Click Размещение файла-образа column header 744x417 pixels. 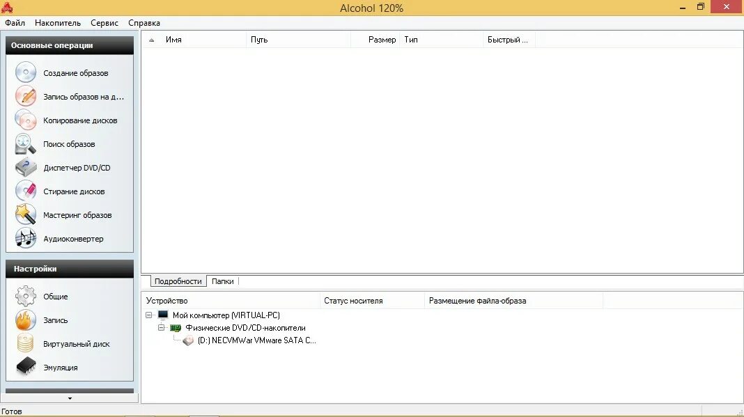click(x=514, y=301)
